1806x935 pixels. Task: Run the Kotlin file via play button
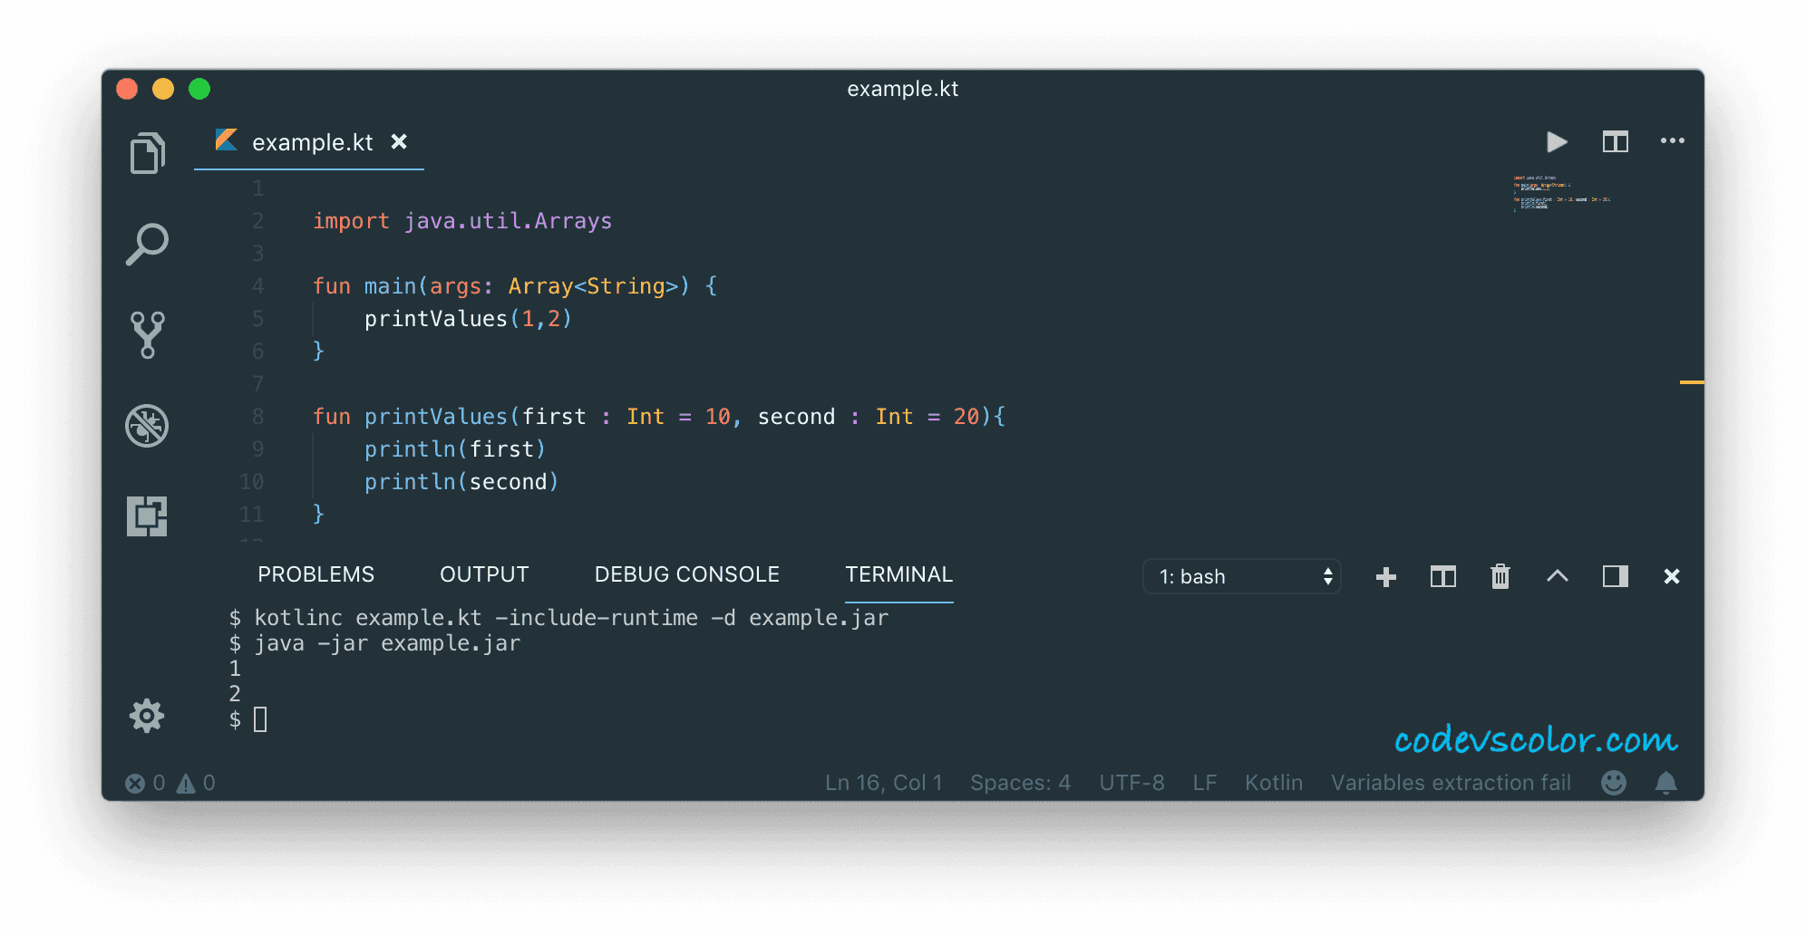click(1556, 141)
